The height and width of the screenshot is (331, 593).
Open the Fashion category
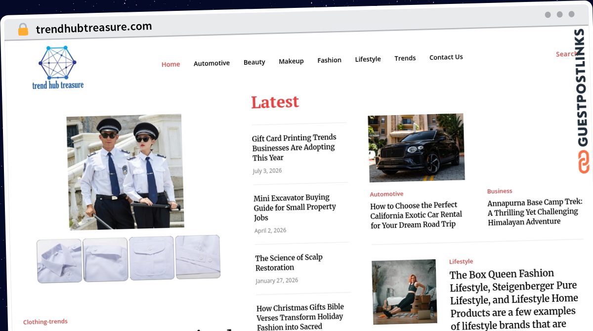pos(329,60)
